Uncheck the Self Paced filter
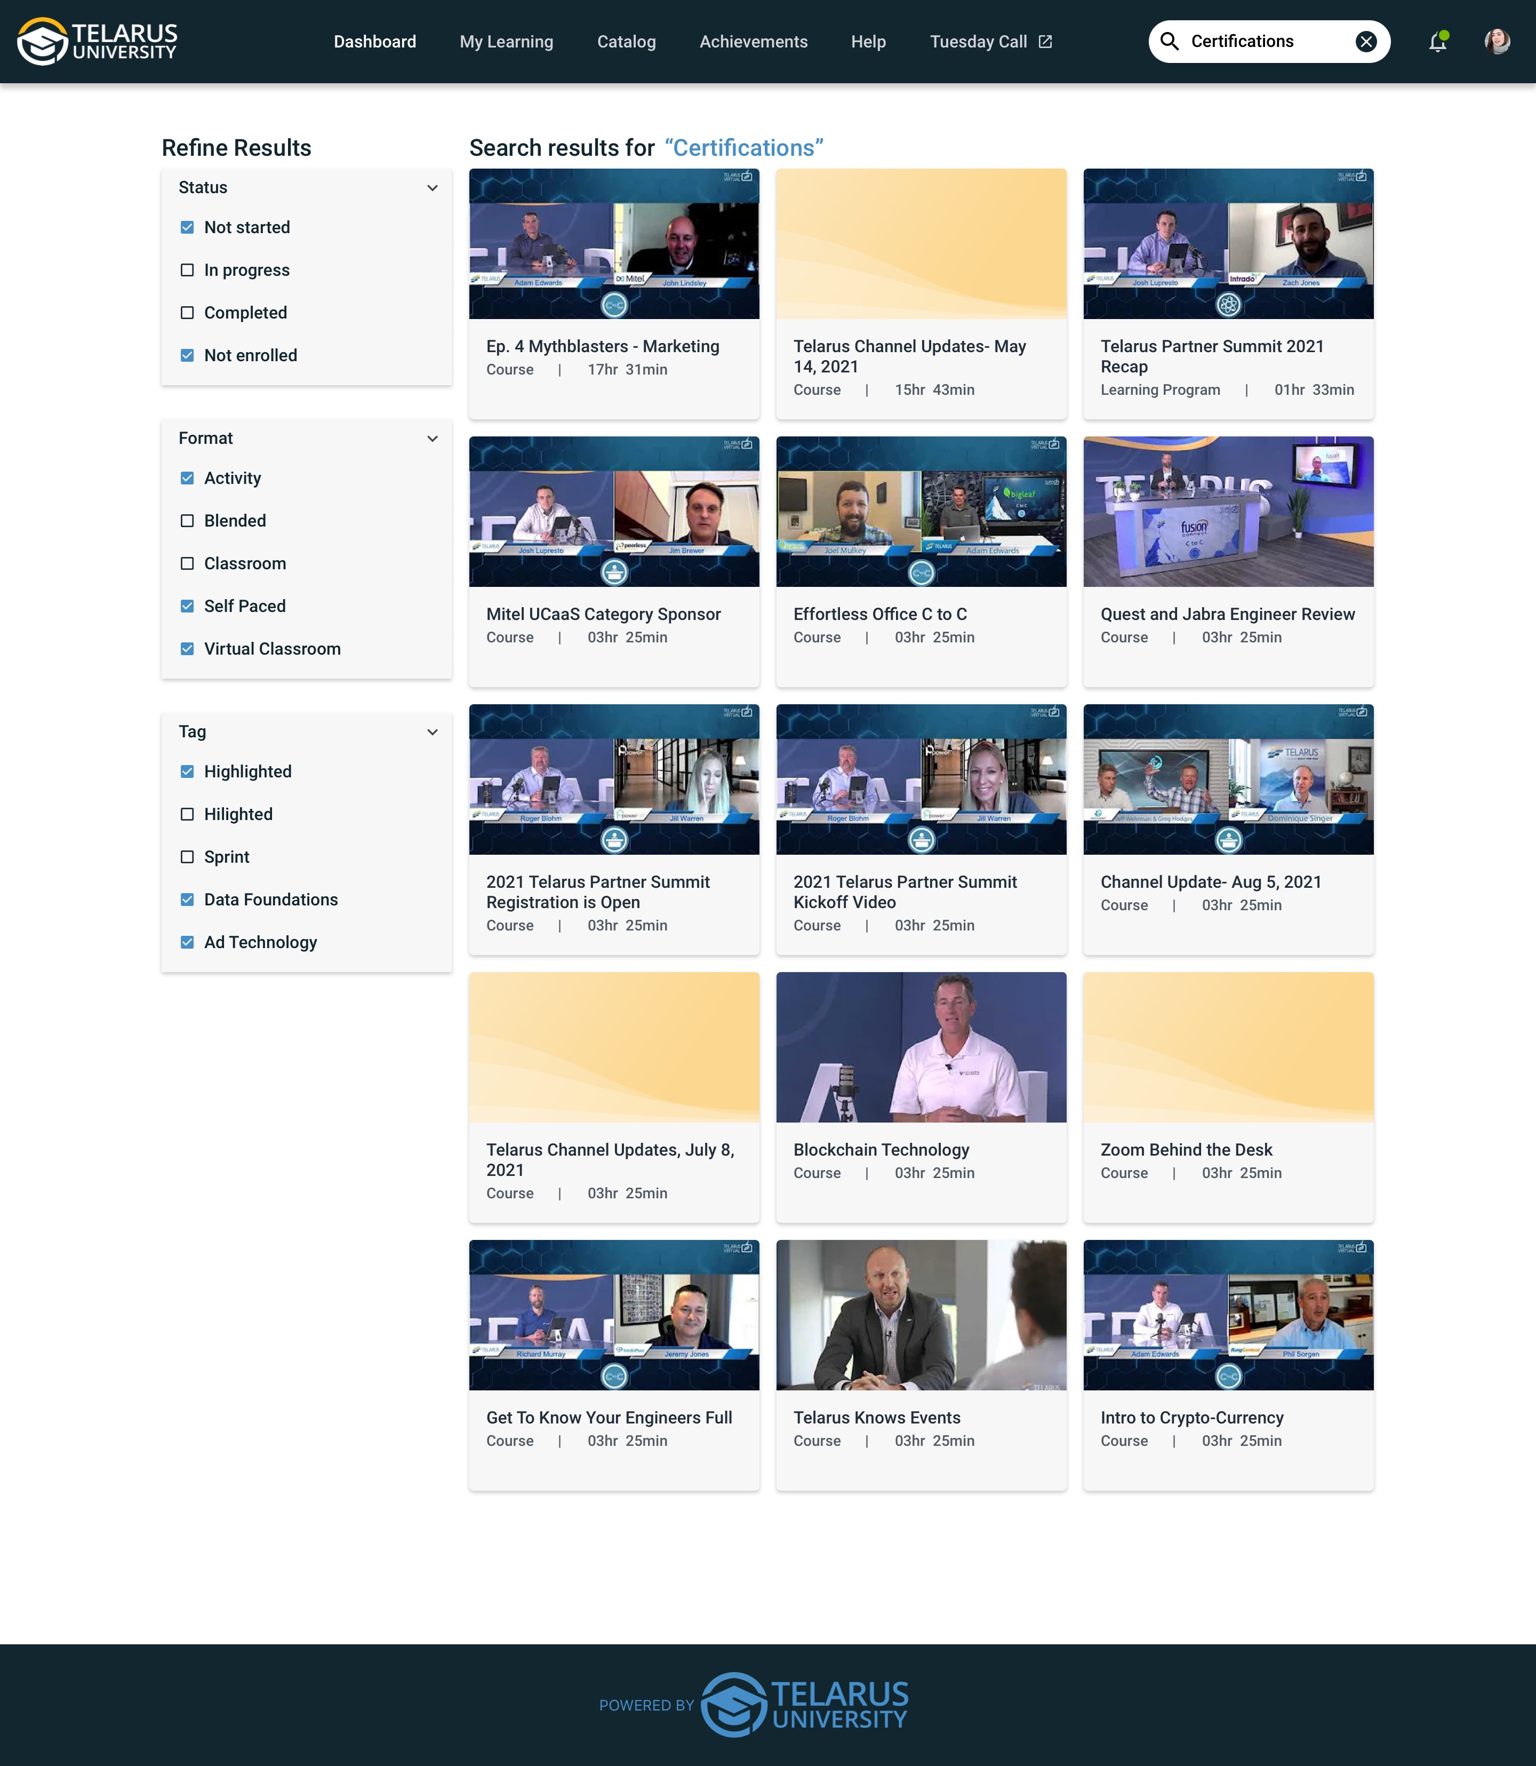The image size is (1536, 1766). [187, 606]
